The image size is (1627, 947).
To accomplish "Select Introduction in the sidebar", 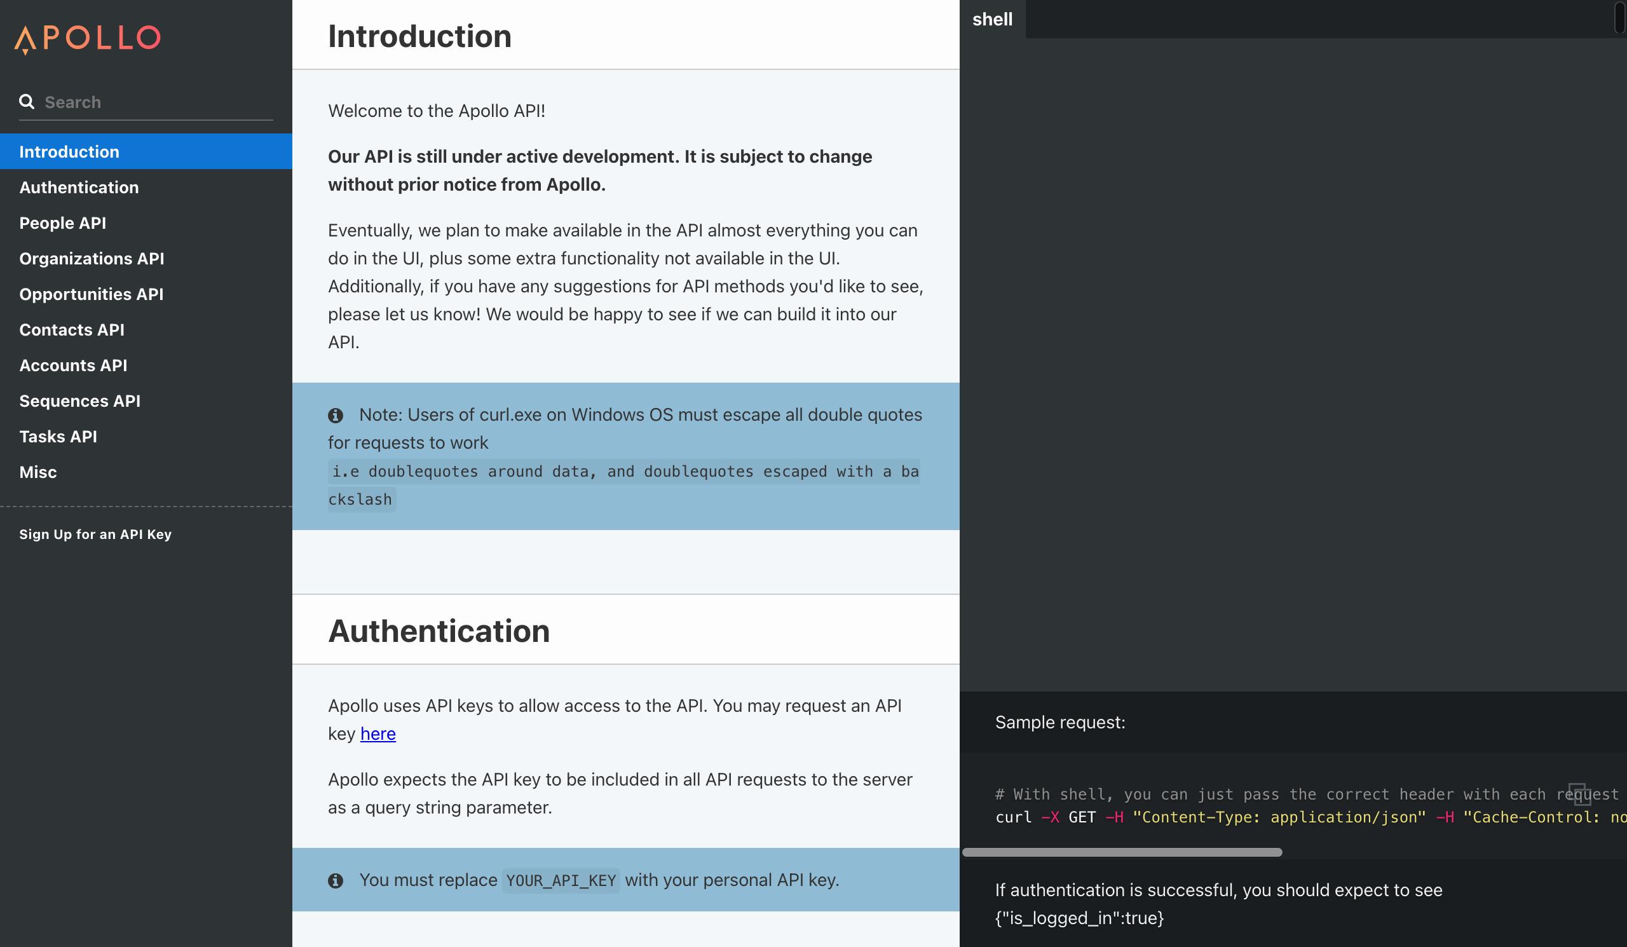I will click(x=69, y=152).
